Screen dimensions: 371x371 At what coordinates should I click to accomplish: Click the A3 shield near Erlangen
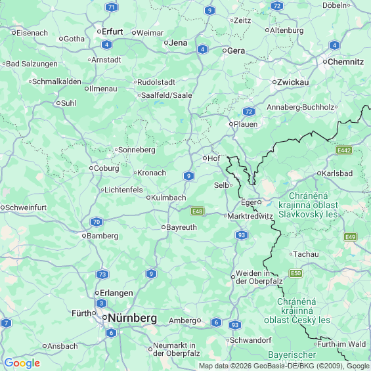tap(102, 303)
